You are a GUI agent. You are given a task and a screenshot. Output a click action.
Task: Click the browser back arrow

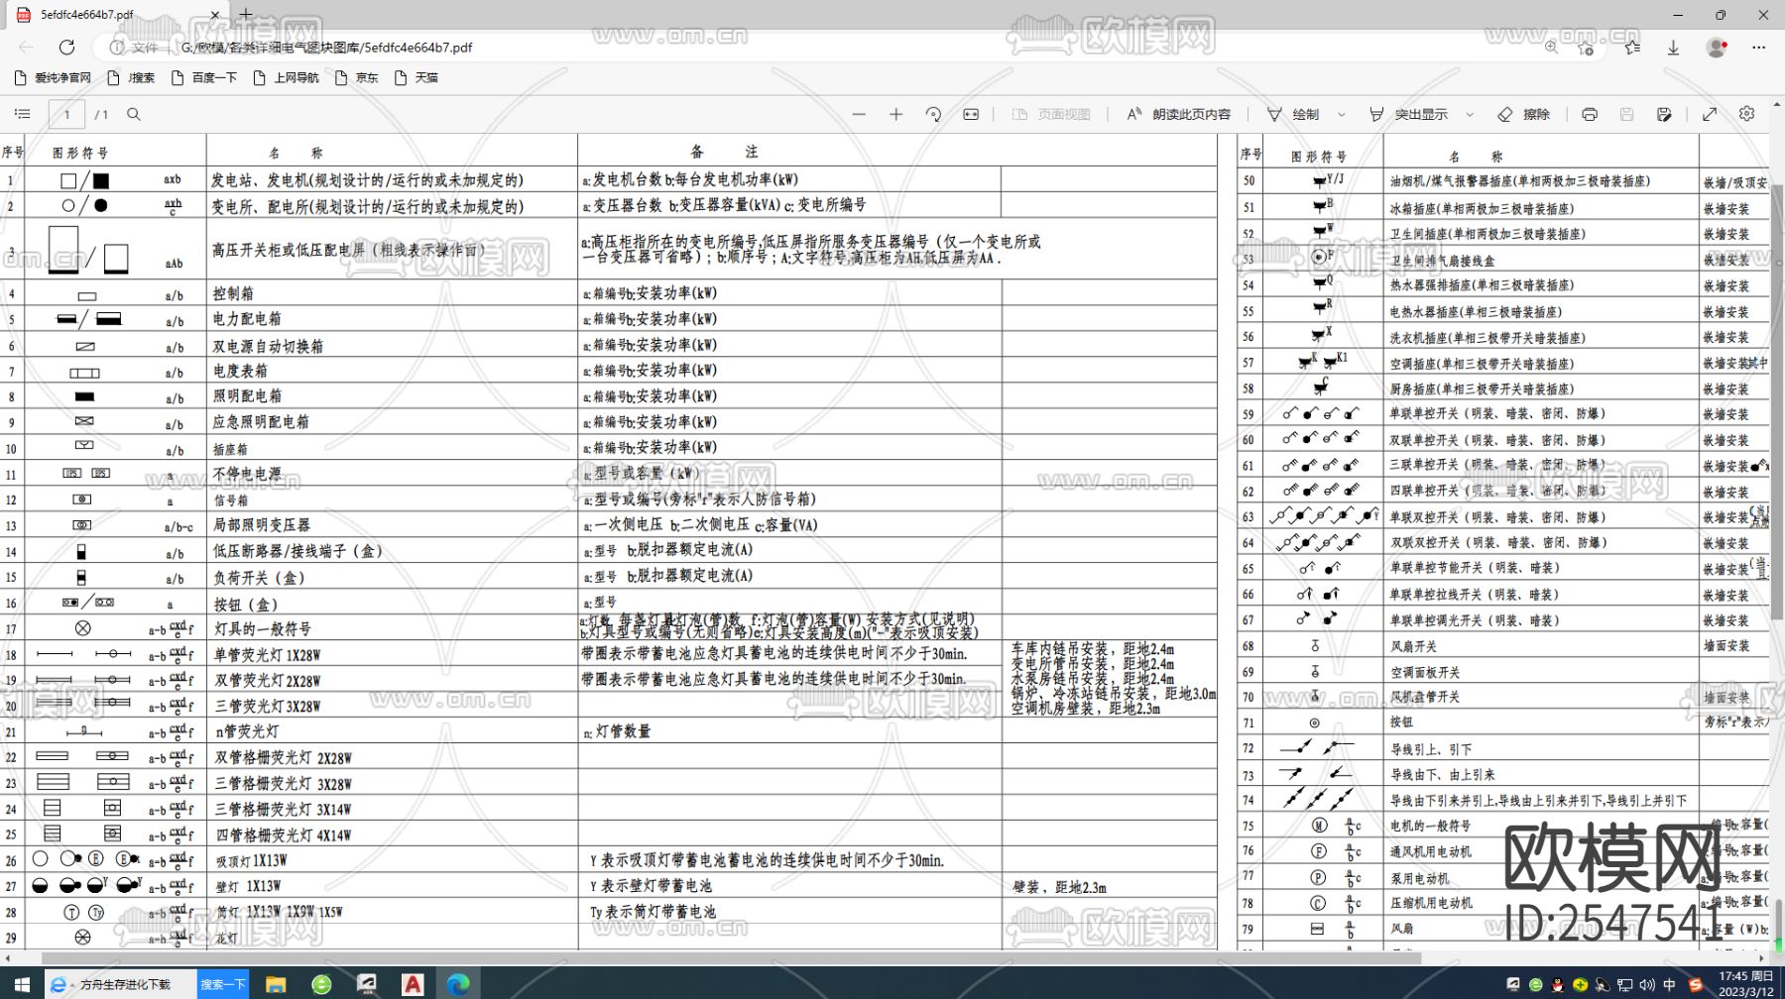pyautogui.click(x=27, y=47)
